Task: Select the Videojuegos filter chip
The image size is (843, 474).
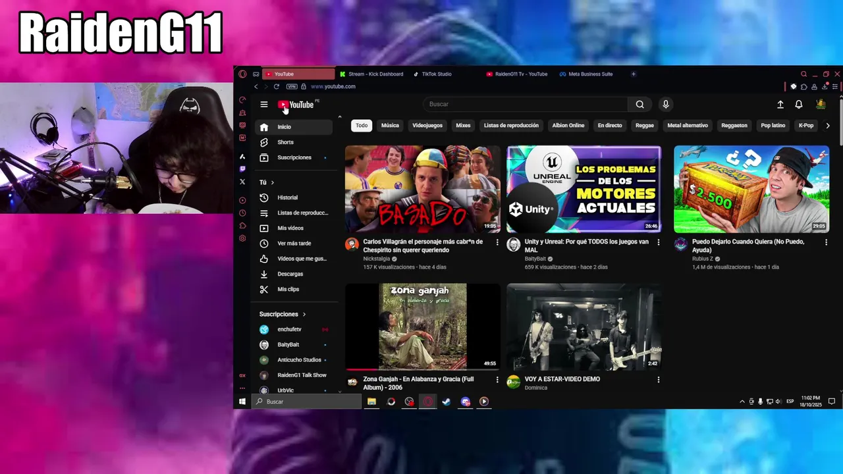Action: pos(427,125)
